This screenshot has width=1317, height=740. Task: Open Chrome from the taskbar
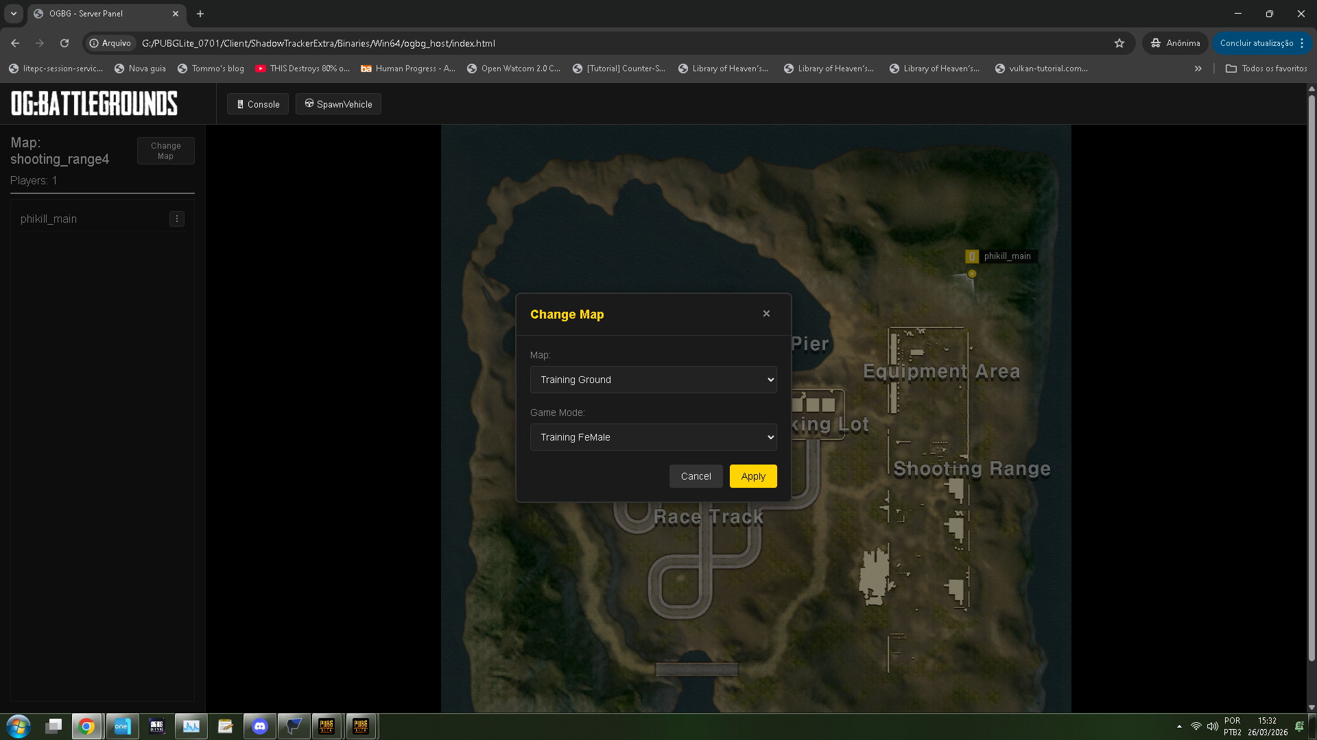87,726
